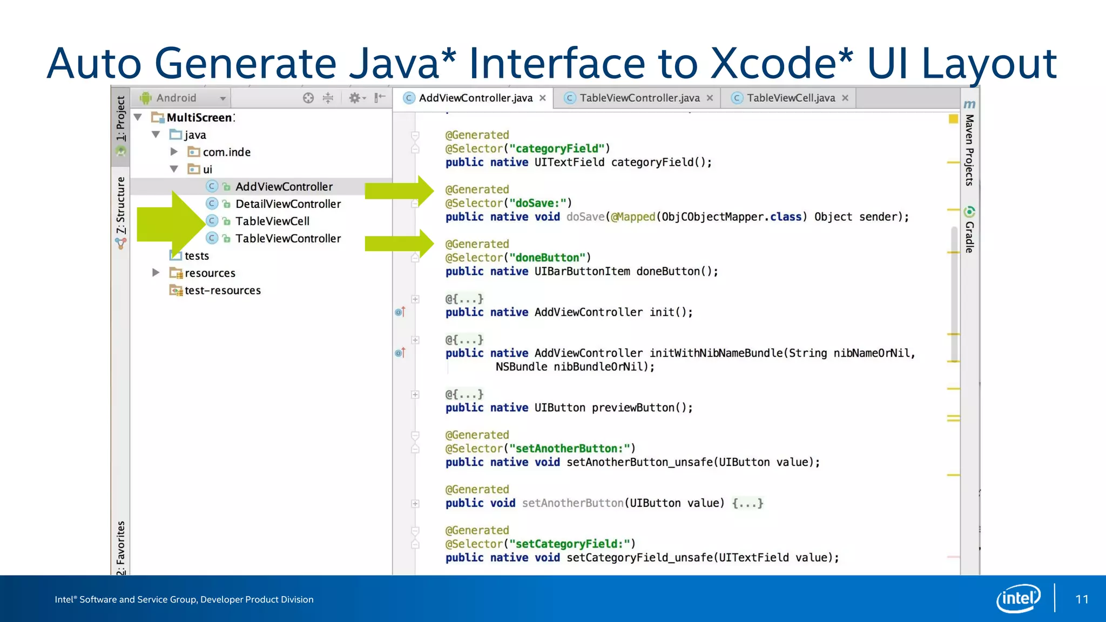Select TableViewController class in tree
Image resolution: width=1106 pixels, height=622 pixels.
coord(288,238)
